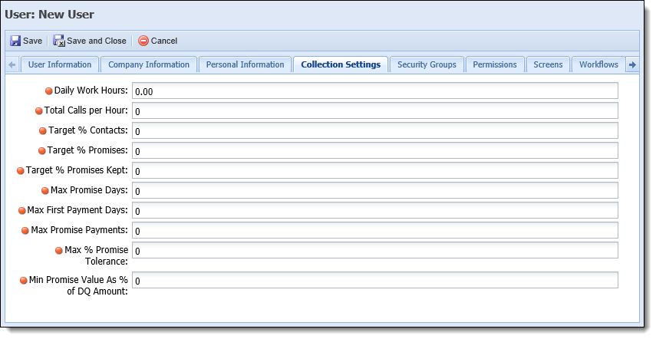Click the red Cancel icon
This screenshot has width=656, height=339.
[x=143, y=41]
